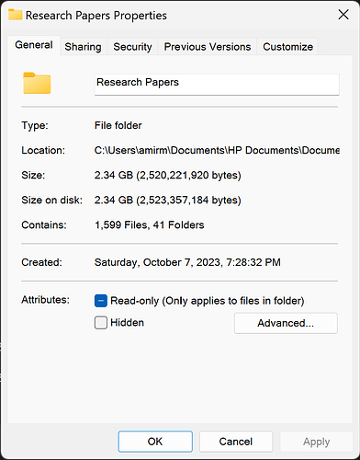Click the Read-only label text
The height and width of the screenshot is (460, 360).
208,301
